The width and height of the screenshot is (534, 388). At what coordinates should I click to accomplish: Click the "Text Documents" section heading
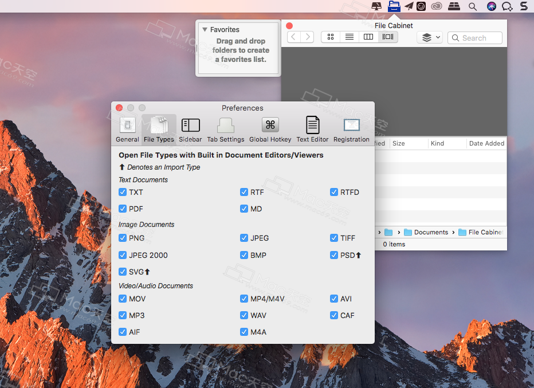(x=143, y=180)
